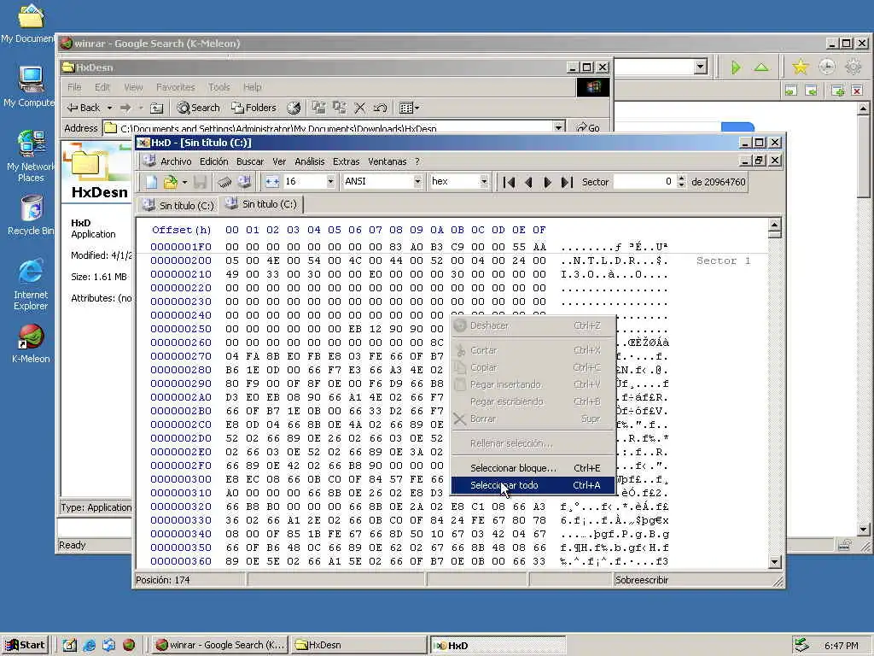This screenshot has width=874, height=656.
Task: Click the hex editor vertical scrollbar up arrow
Action: [774, 225]
